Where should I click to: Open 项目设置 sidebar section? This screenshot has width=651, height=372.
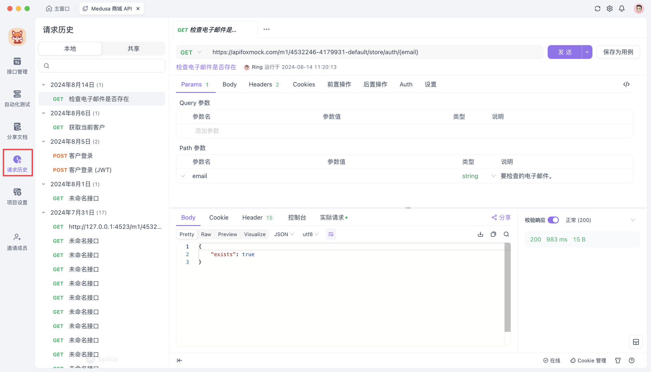[x=17, y=196]
